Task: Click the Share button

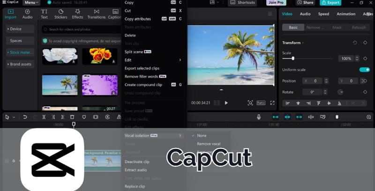Action: click(x=306, y=3)
